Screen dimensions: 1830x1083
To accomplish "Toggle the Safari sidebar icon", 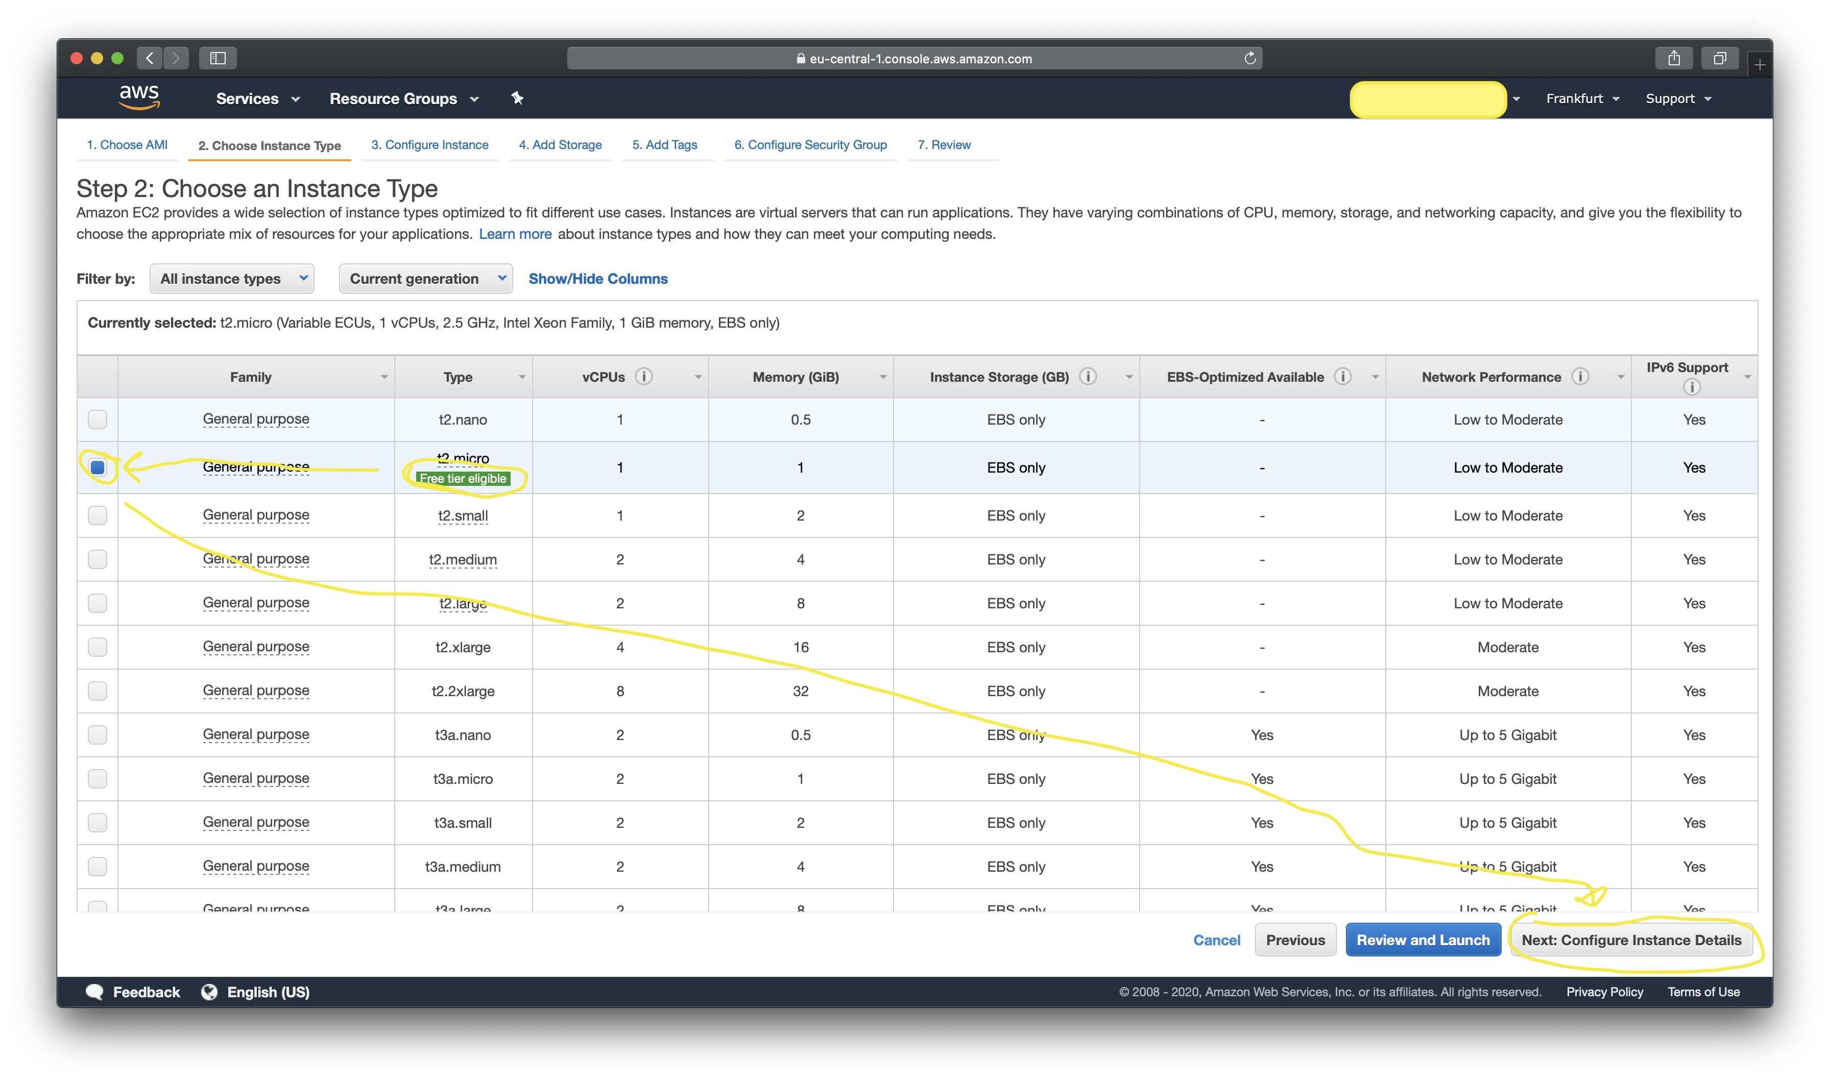I will pyautogui.click(x=218, y=58).
